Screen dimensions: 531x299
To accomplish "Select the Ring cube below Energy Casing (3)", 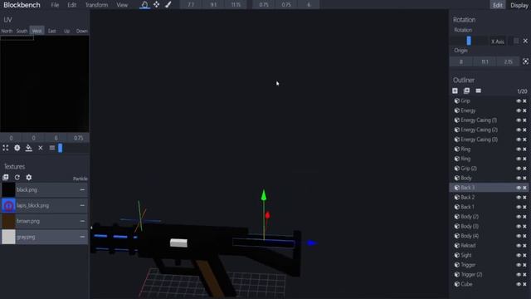I will point(489,149).
